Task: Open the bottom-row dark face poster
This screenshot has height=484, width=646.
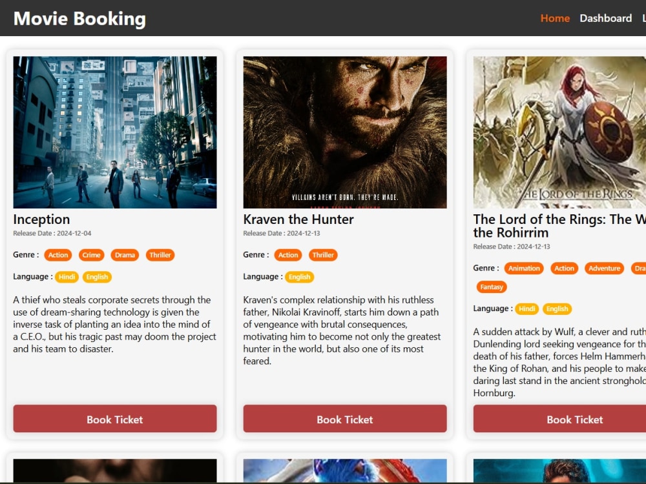Action: pos(115,471)
